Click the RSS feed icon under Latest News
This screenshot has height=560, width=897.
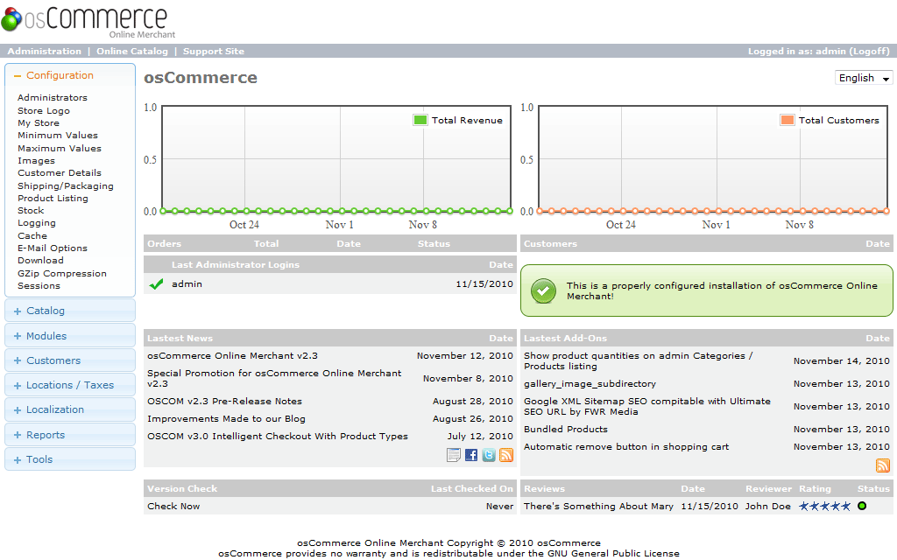tap(506, 455)
